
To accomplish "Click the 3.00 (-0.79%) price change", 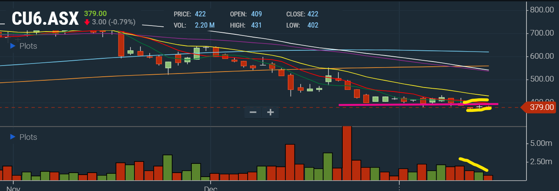I will 113,22.
